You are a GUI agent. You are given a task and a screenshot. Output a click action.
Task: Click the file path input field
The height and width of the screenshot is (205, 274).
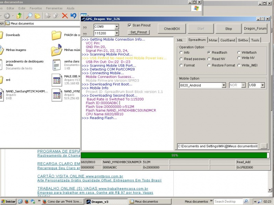pyautogui.click(x=218, y=146)
